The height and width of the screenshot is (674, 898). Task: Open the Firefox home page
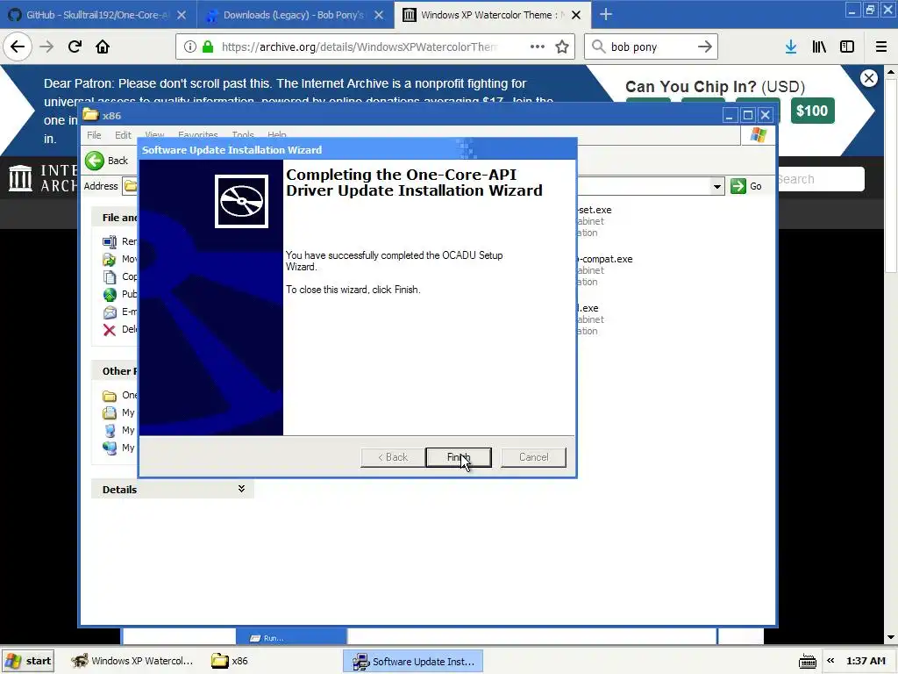tap(103, 47)
